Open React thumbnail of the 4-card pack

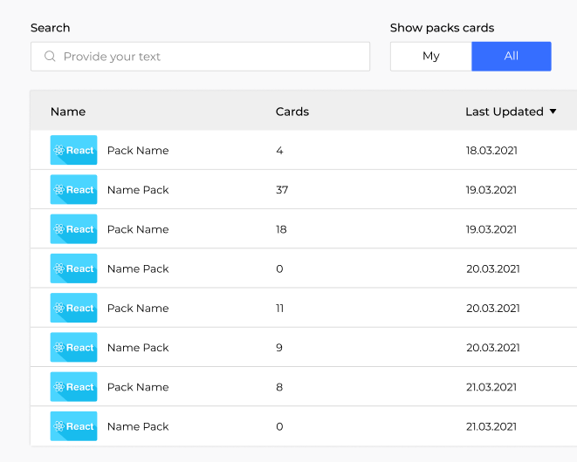click(x=73, y=150)
